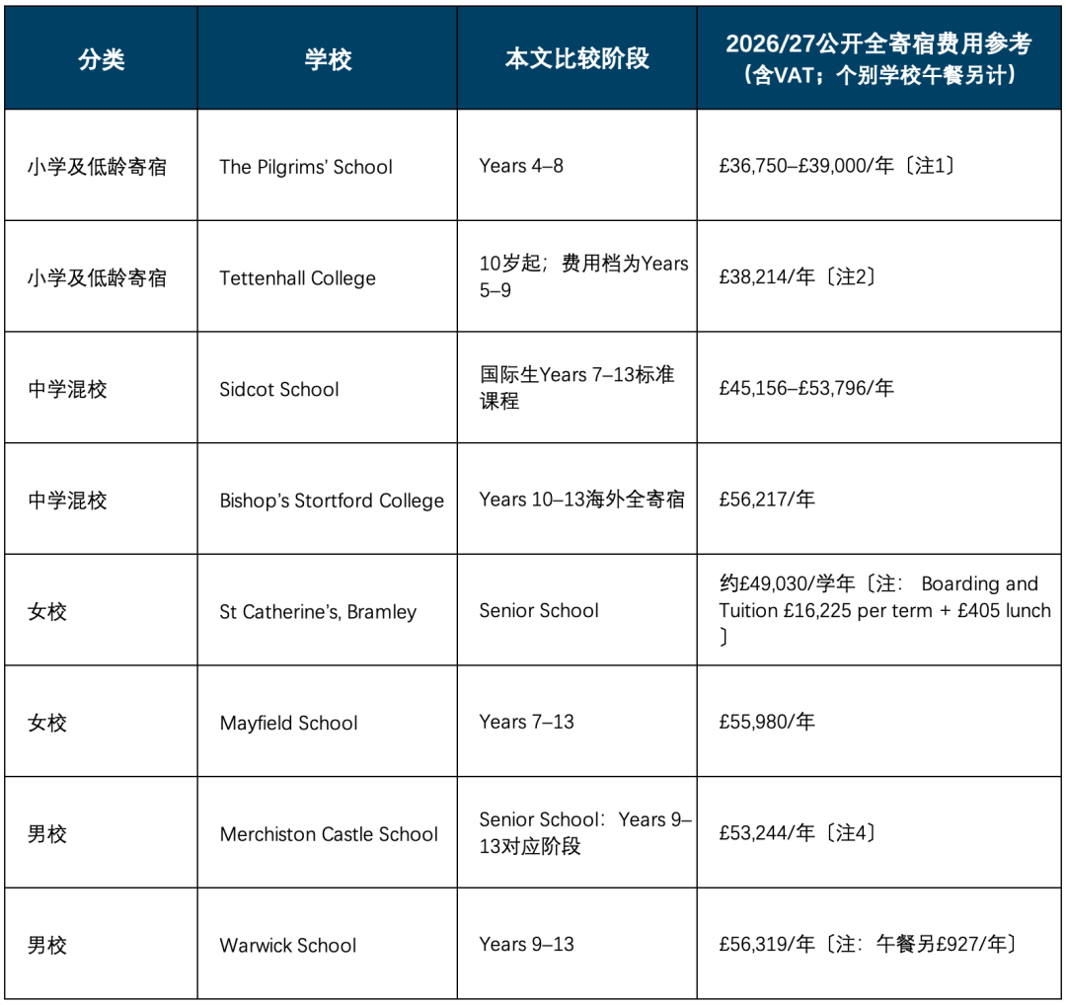This screenshot has height=1005, width=1066.
Task: Click the 本文比较阶段 column header
Action: 577,58
